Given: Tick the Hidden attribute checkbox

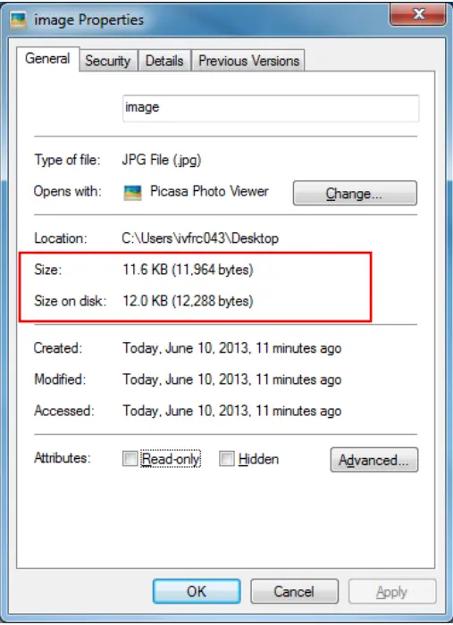Looking at the screenshot, I should tap(227, 458).
